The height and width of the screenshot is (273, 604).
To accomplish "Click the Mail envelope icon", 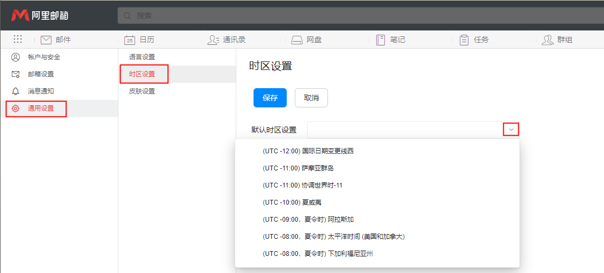I will (x=46, y=40).
